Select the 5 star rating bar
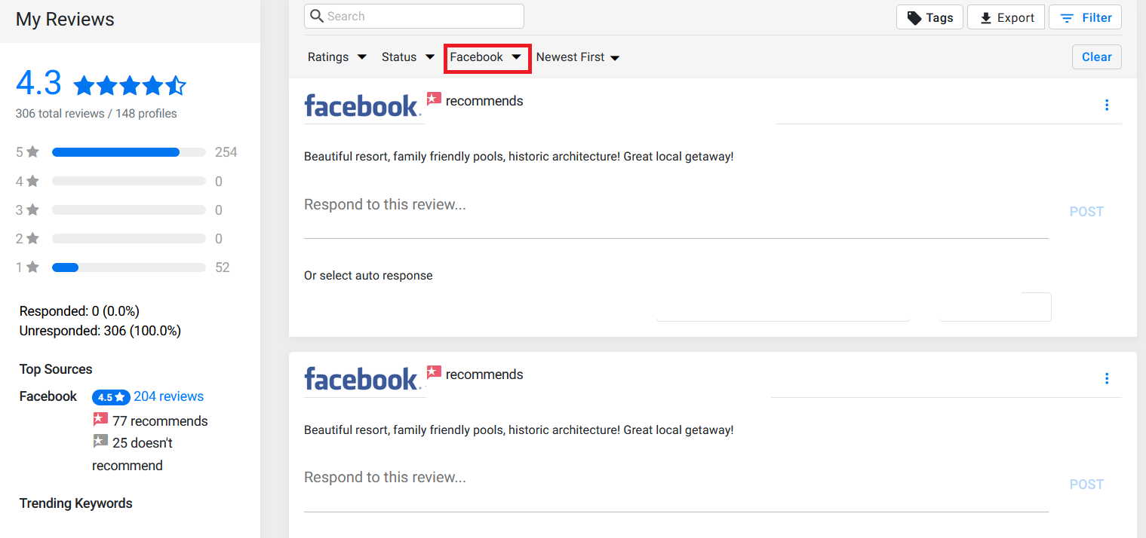This screenshot has width=1146, height=538. tap(129, 152)
